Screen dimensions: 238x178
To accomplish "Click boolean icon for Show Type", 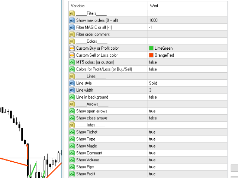I will point(72,139).
